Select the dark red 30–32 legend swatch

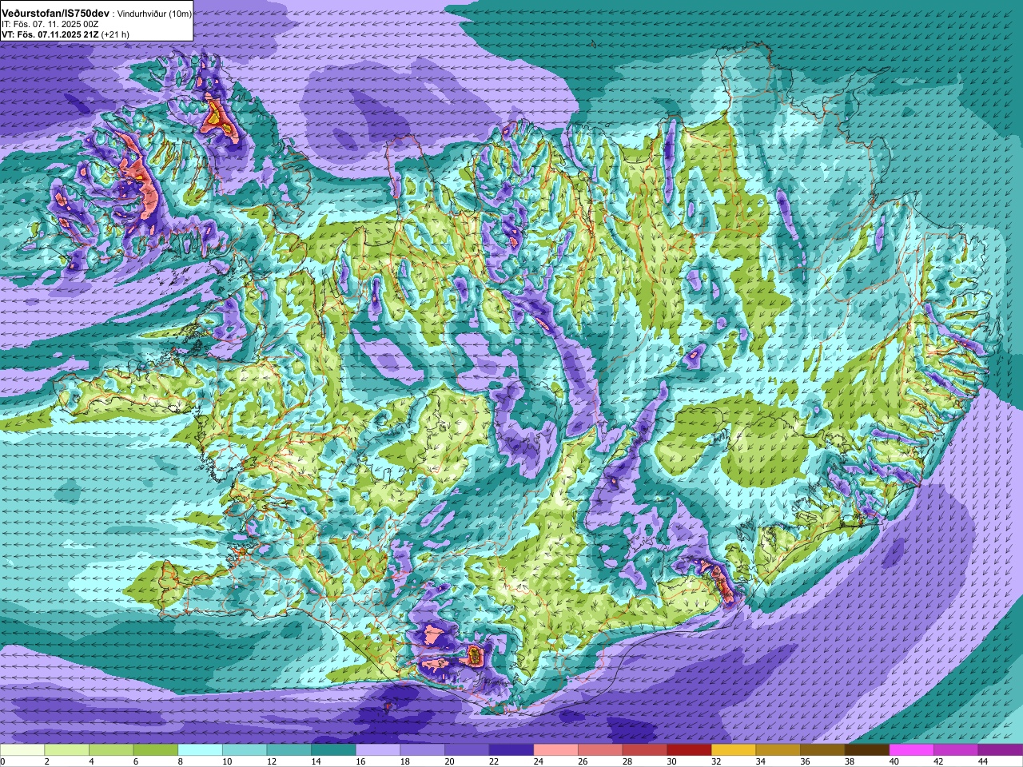690,750
